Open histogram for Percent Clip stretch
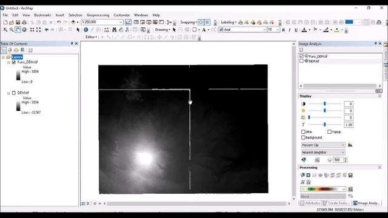This screenshot has height=218, width=388. pyautogui.click(x=350, y=145)
